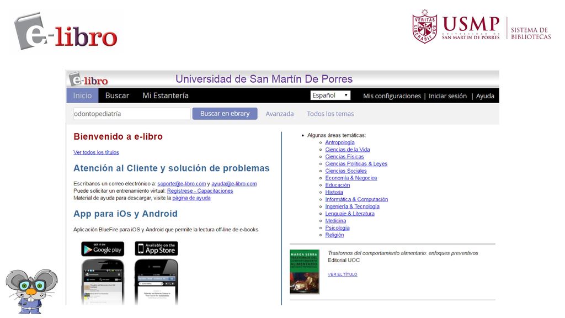
Task: Open Lenguaje & Literatura
Action: click(x=350, y=214)
